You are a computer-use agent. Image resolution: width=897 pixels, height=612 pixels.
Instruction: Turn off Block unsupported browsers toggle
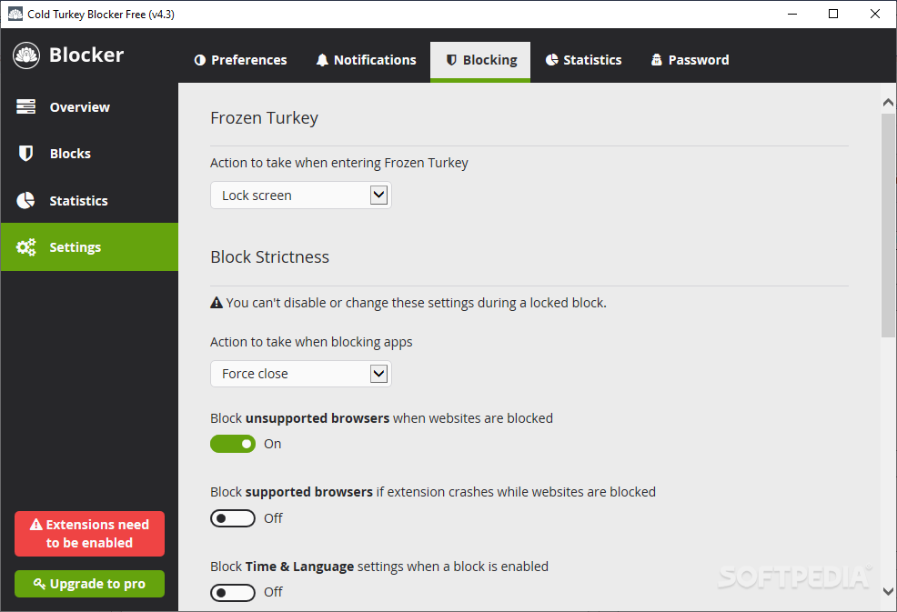tap(233, 444)
